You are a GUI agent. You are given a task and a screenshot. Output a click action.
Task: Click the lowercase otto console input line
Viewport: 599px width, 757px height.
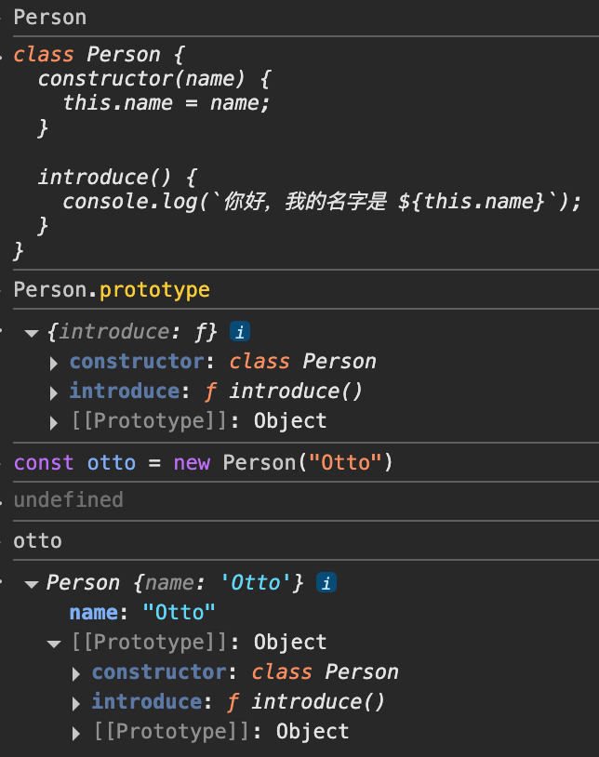tap(37, 540)
